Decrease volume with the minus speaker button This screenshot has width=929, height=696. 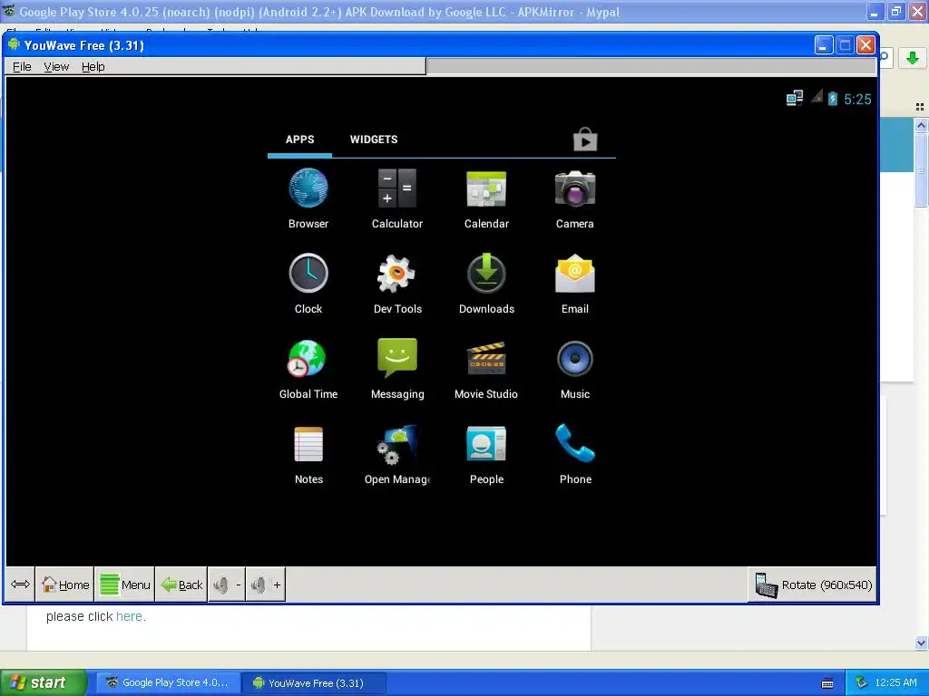(x=228, y=585)
